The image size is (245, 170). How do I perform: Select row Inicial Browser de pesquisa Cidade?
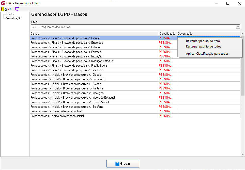[x=94, y=75]
